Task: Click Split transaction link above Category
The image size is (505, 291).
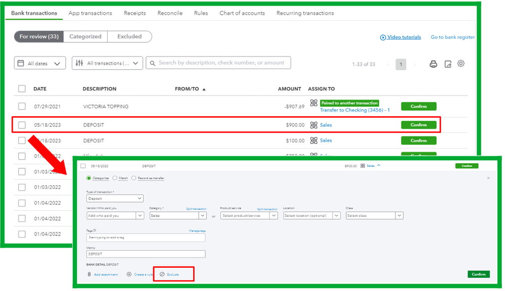Action: 196,209
